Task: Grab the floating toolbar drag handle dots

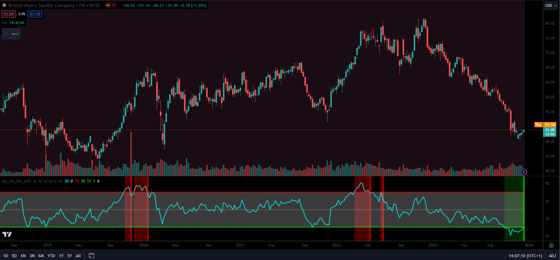Action: click(6, 34)
